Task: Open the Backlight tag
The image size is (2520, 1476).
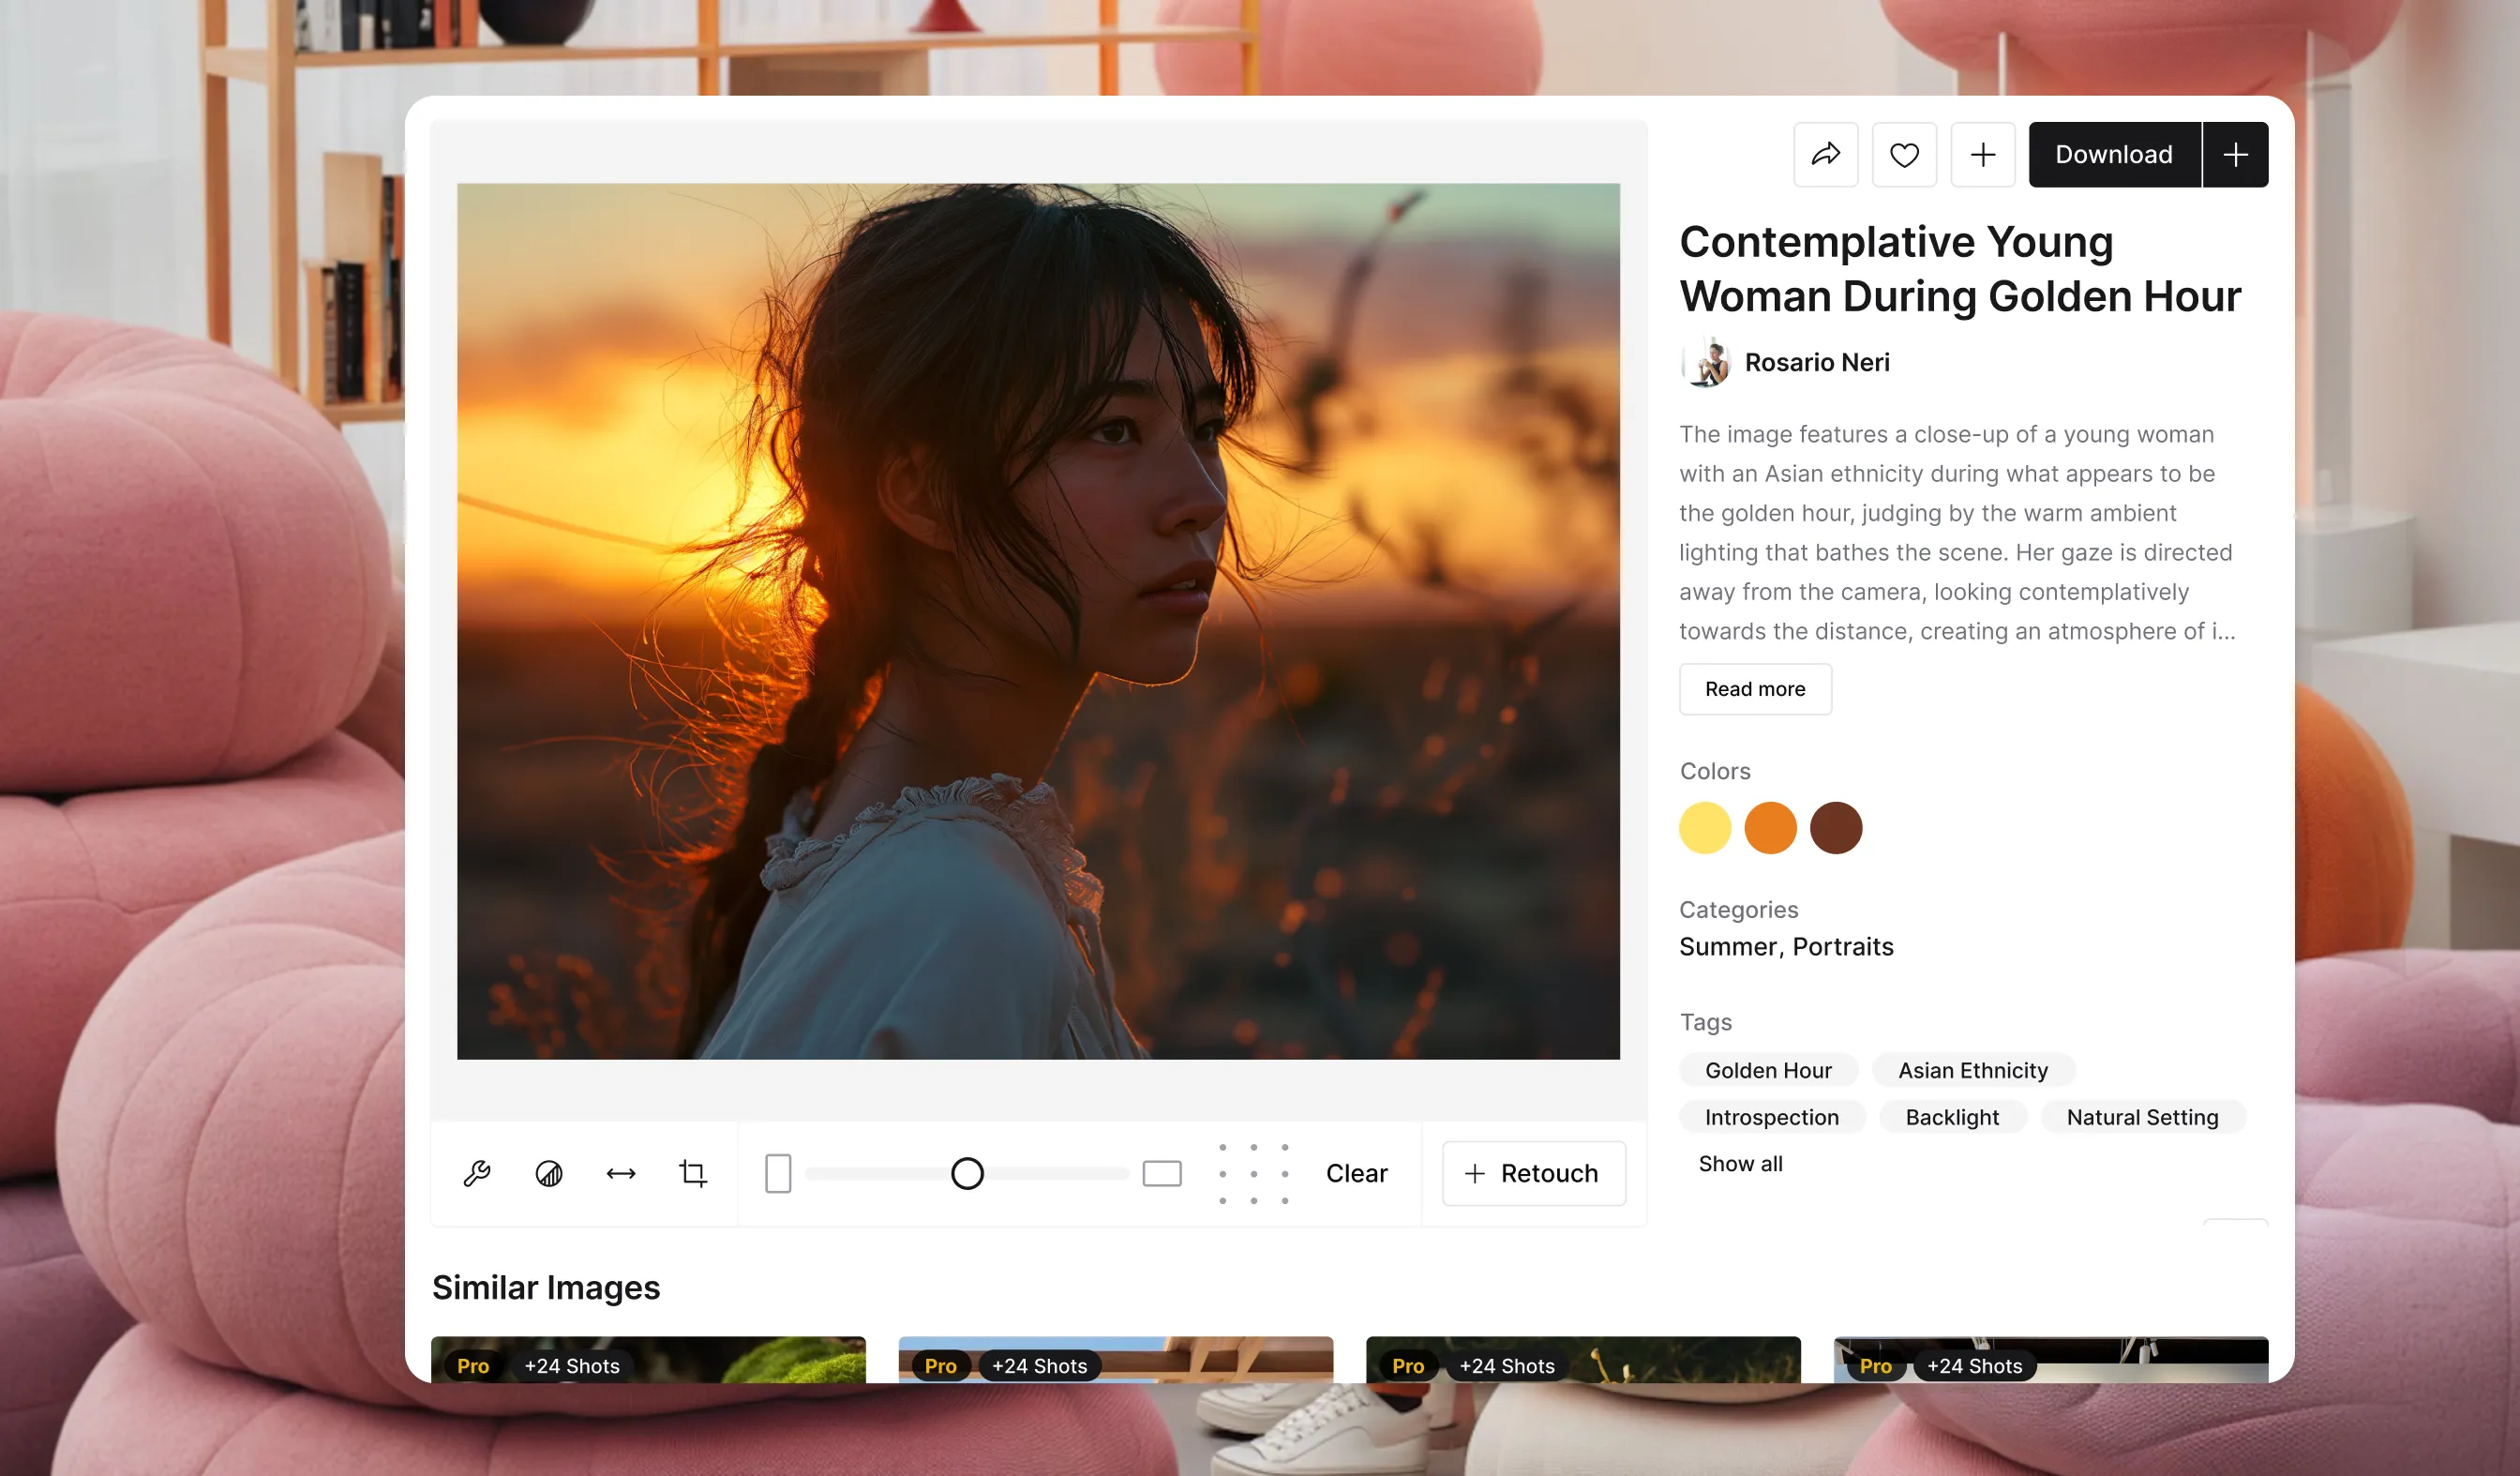Action: 1951,1117
